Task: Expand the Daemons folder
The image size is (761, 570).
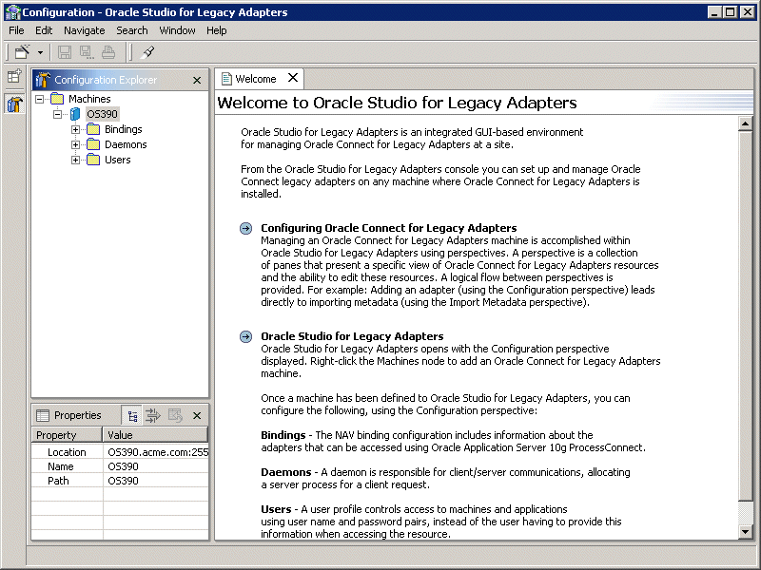Action: (x=75, y=144)
